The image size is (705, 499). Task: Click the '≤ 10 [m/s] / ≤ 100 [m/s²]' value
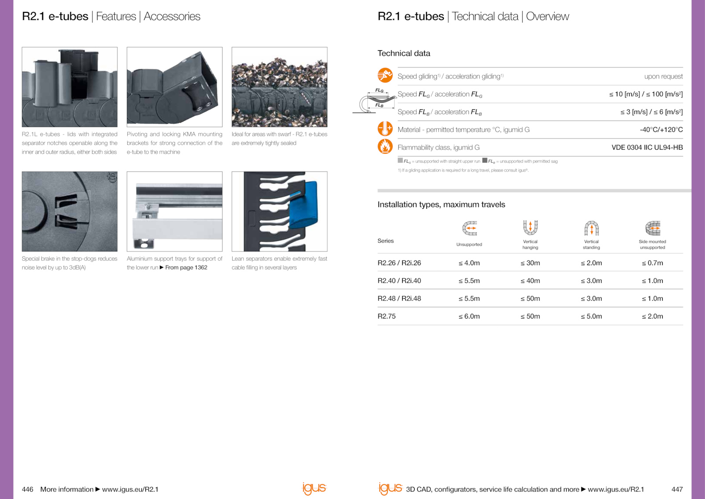pyautogui.click(x=646, y=94)
